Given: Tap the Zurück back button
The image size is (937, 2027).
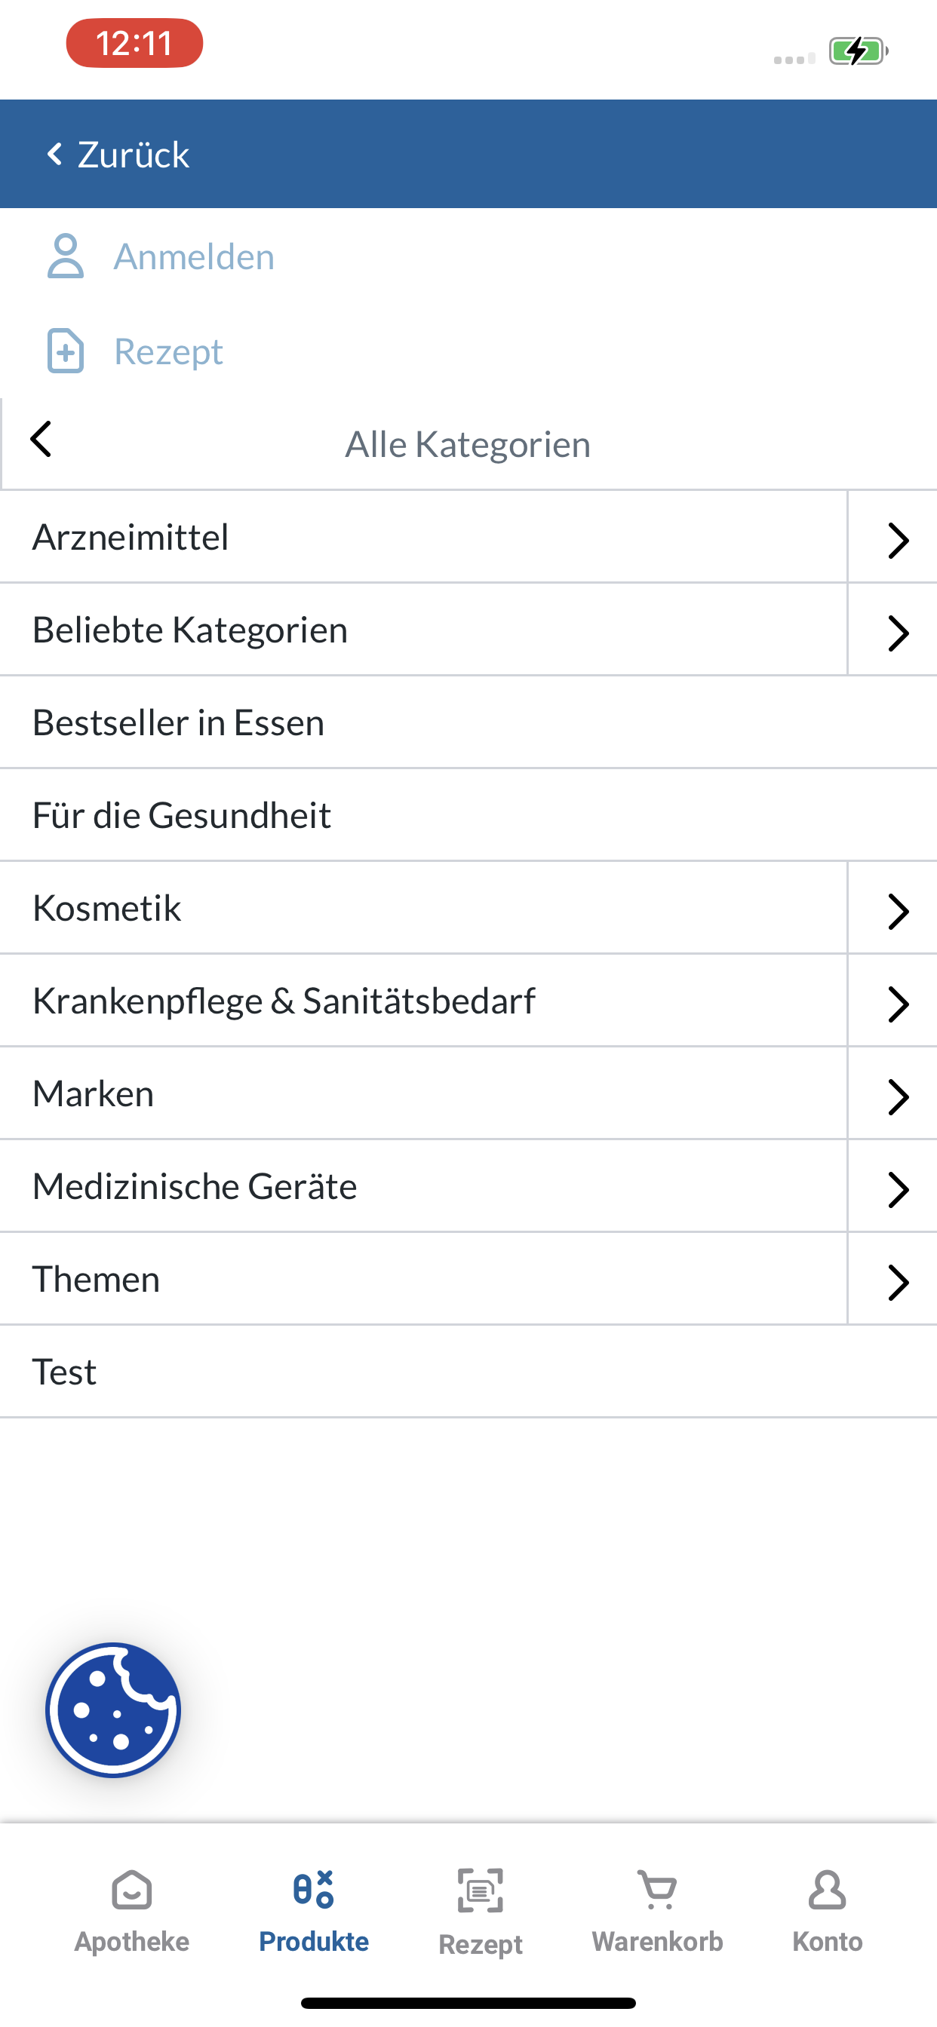Looking at the screenshot, I should pyautogui.click(x=118, y=155).
